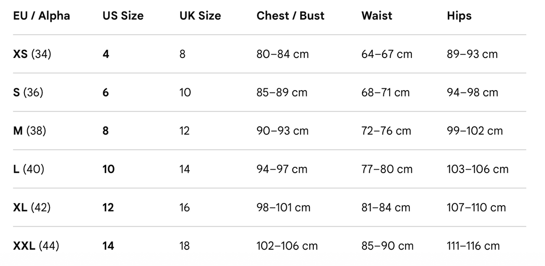Screen dimensions: 545x266
Task: Select the XL (42) size row label
Action: (x=32, y=208)
